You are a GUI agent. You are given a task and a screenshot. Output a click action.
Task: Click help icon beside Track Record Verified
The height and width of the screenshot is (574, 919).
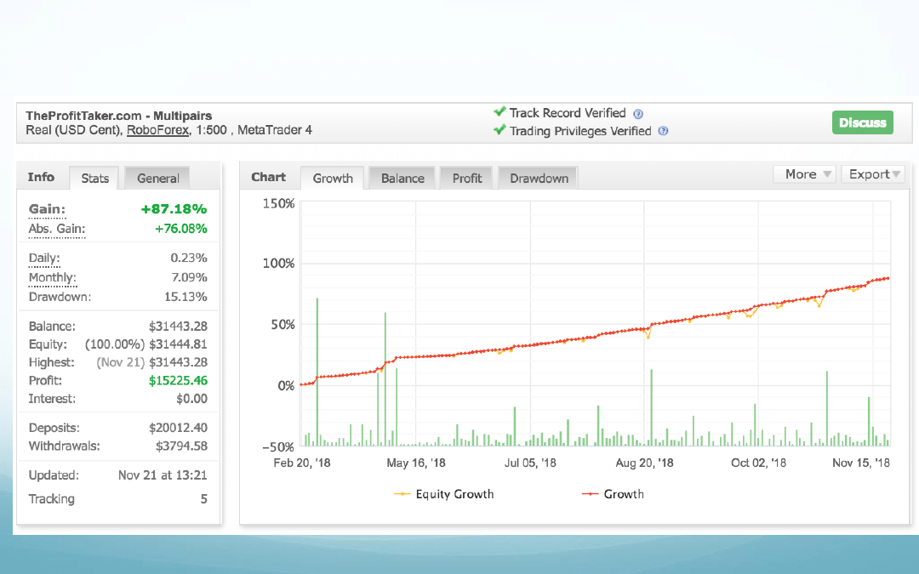[638, 114]
